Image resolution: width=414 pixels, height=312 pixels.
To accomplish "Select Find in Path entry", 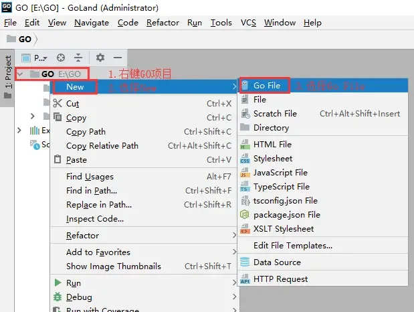I will point(142,190).
